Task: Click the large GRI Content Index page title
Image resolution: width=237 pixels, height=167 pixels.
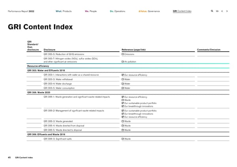Action: (40, 27)
